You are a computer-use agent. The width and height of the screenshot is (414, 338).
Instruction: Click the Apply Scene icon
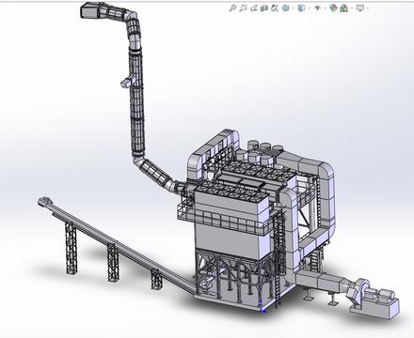(x=344, y=8)
